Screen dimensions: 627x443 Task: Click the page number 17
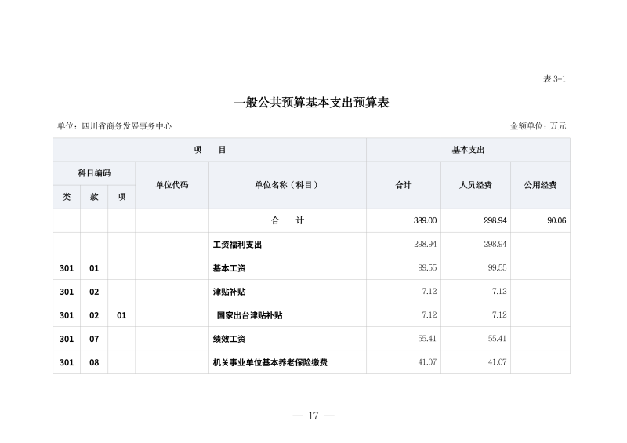[313, 416]
